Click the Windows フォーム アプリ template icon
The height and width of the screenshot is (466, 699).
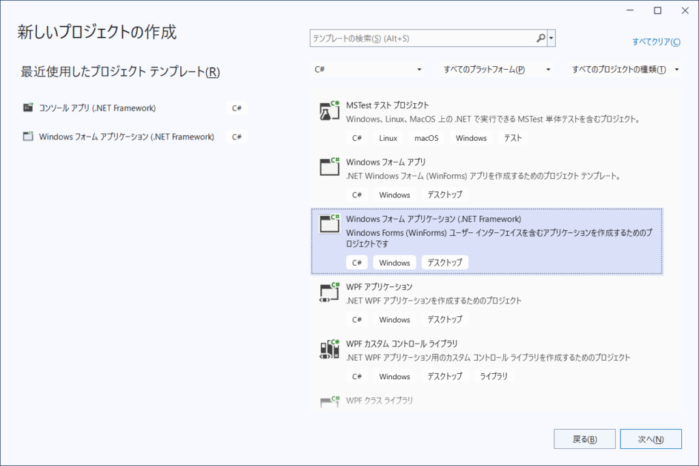click(330, 167)
